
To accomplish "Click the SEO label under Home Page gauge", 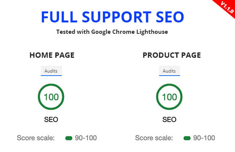I will pyautogui.click(x=51, y=119).
